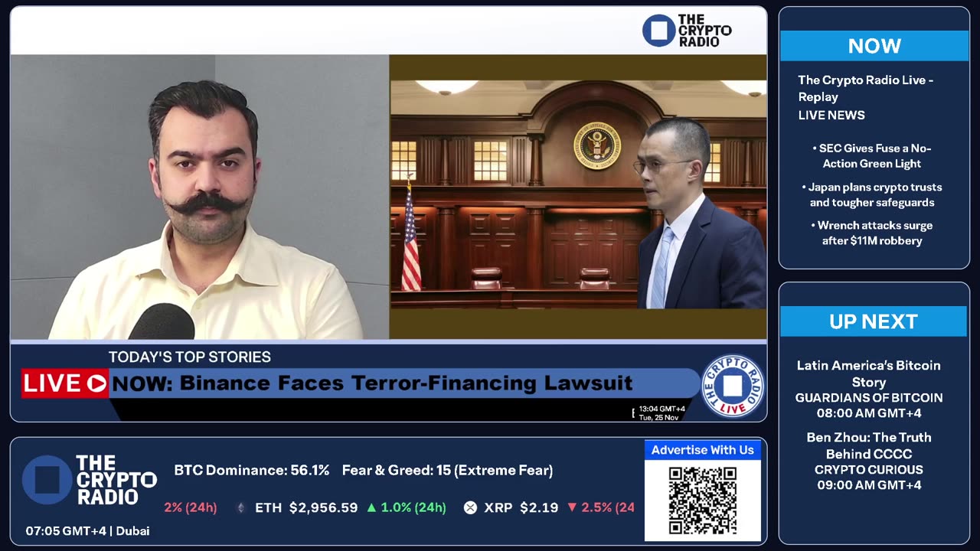Click The Crypto Radio Live - Replay title
The height and width of the screenshot is (551, 980).
tap(865, 88)
